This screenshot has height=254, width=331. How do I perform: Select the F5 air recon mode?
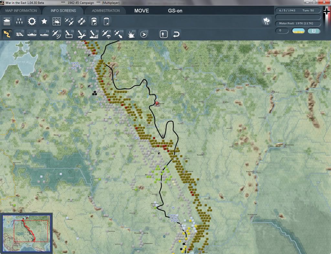click(57, 34)
